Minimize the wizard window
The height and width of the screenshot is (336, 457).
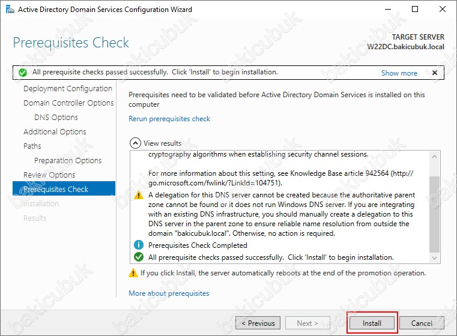[388, 10]
